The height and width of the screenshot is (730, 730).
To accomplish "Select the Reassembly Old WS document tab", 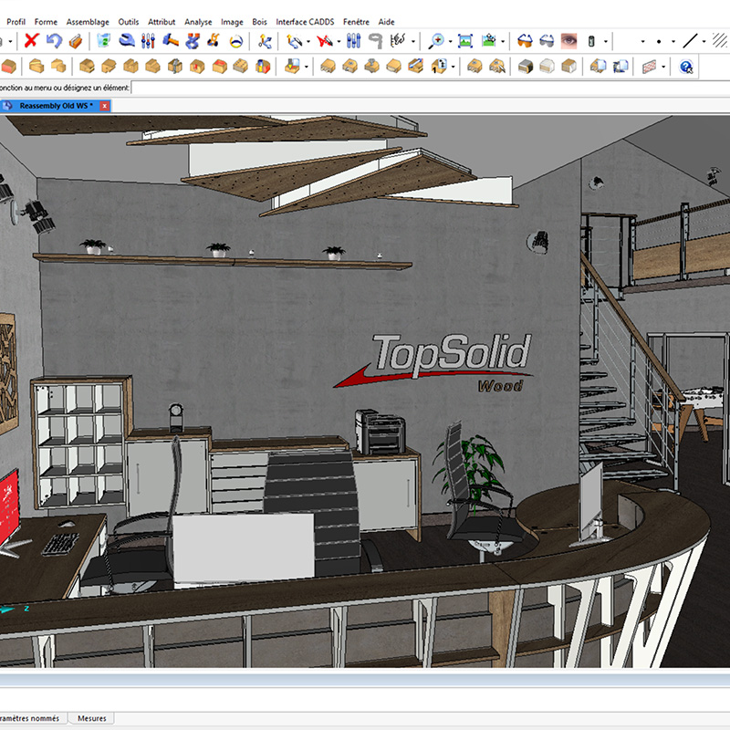I will click(56, 106).
